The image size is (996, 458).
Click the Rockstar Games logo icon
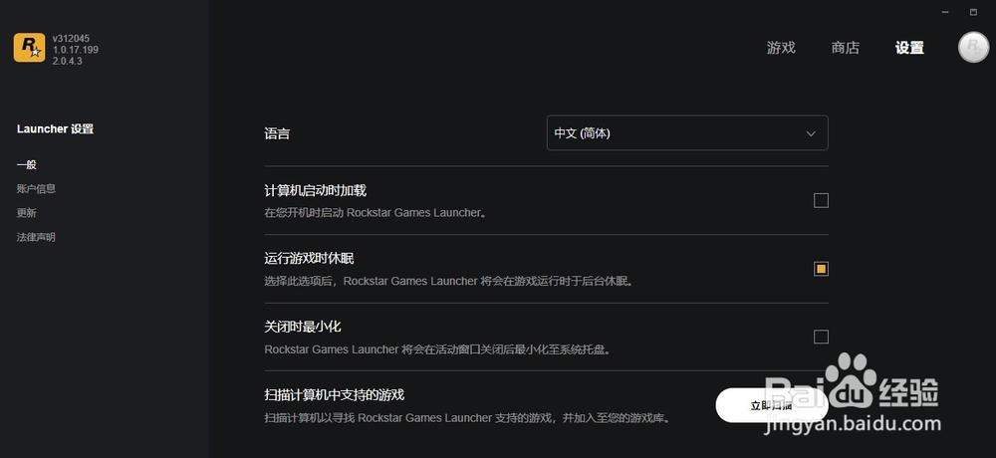pos(29,48)
